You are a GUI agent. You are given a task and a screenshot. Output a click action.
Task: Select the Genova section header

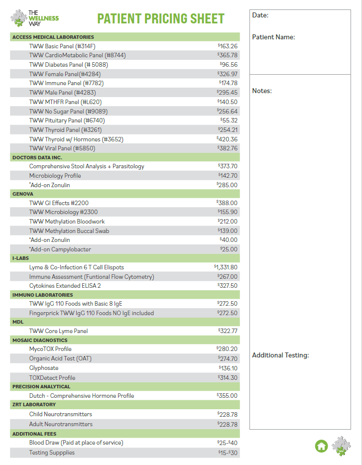point(23,194)
